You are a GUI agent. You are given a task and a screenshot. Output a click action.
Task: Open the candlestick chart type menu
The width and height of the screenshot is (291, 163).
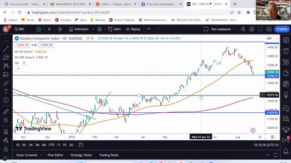[x=60, y=29]
